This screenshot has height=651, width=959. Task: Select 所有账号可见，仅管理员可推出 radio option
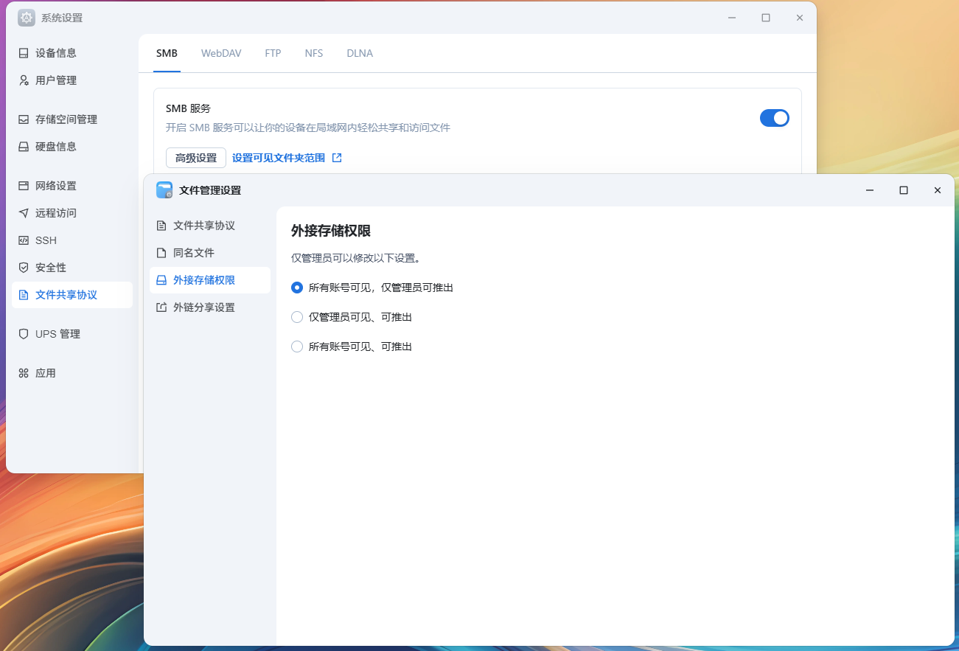[297, 288]
